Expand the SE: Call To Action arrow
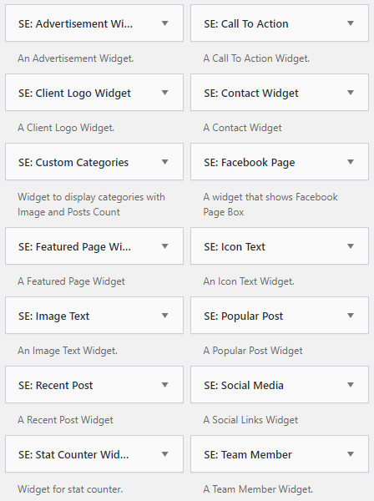 tap(351, 23)
